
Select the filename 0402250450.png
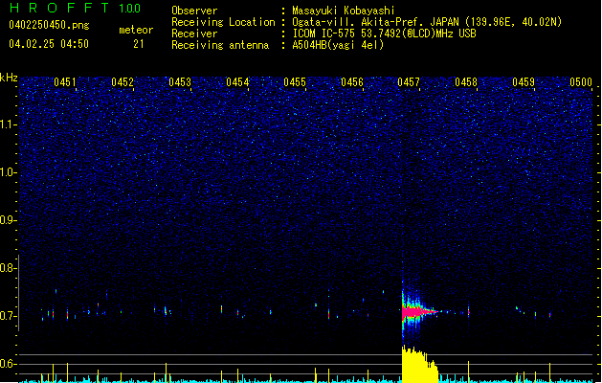pos(49,25)
